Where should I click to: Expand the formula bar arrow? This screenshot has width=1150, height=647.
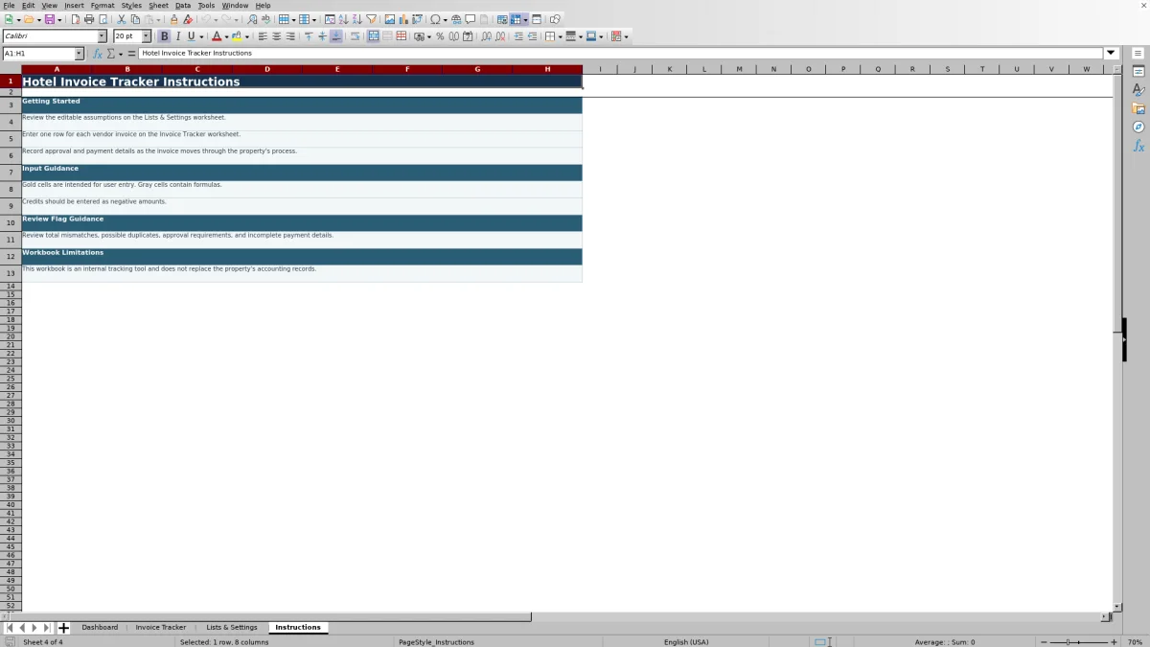1112,54
